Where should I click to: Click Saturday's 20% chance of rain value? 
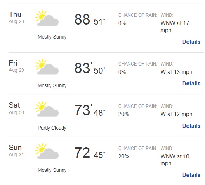pos(124,114)
